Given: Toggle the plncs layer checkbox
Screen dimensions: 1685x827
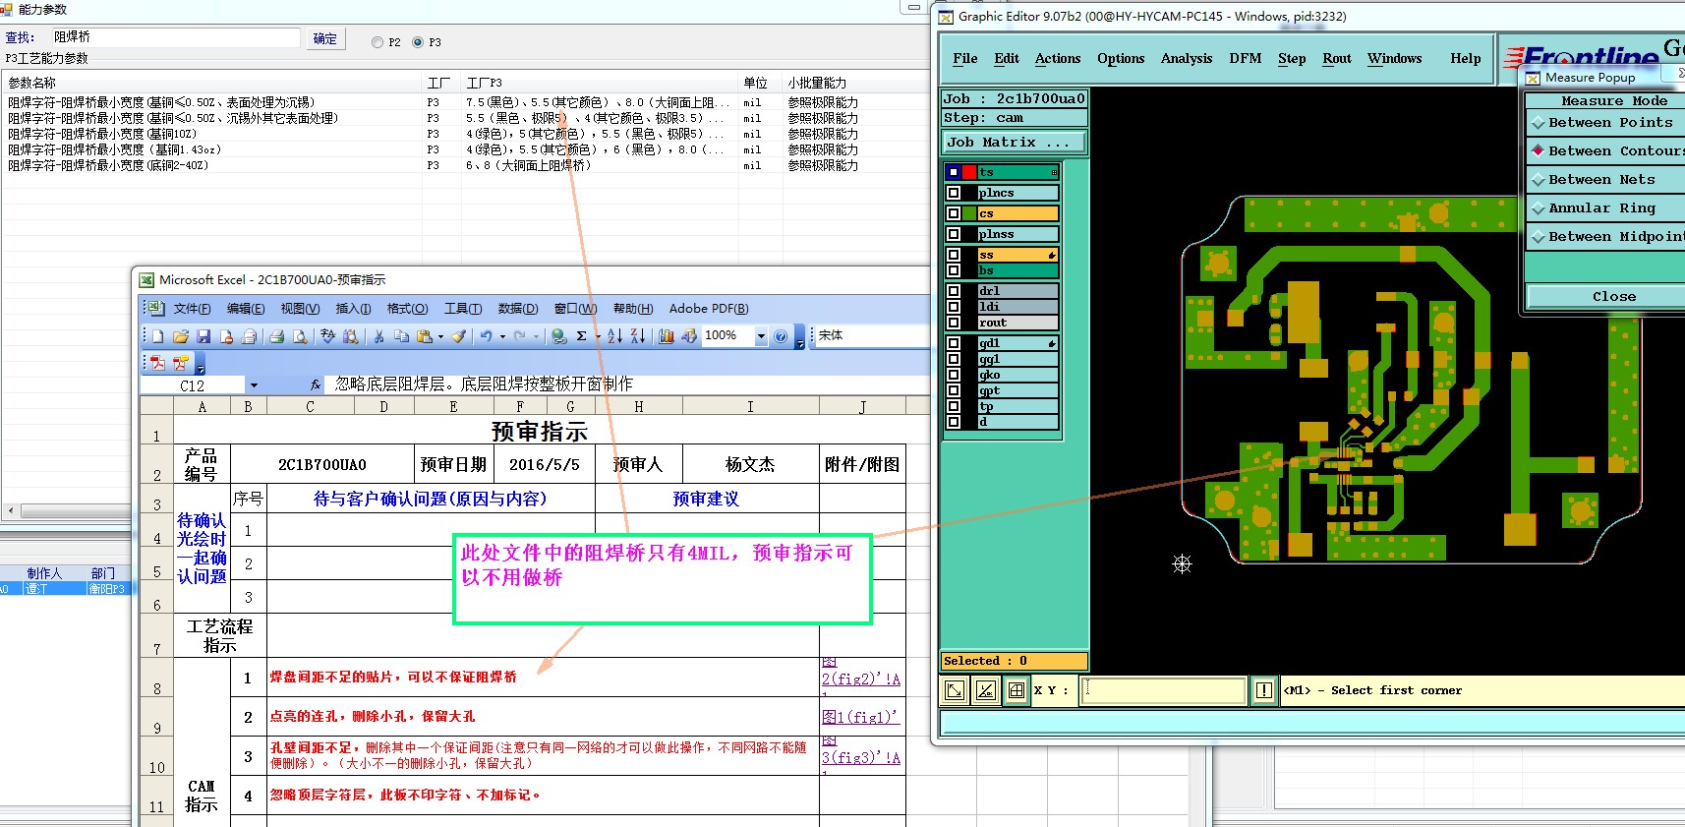Looking at the screenshot, I should point(954,193).
